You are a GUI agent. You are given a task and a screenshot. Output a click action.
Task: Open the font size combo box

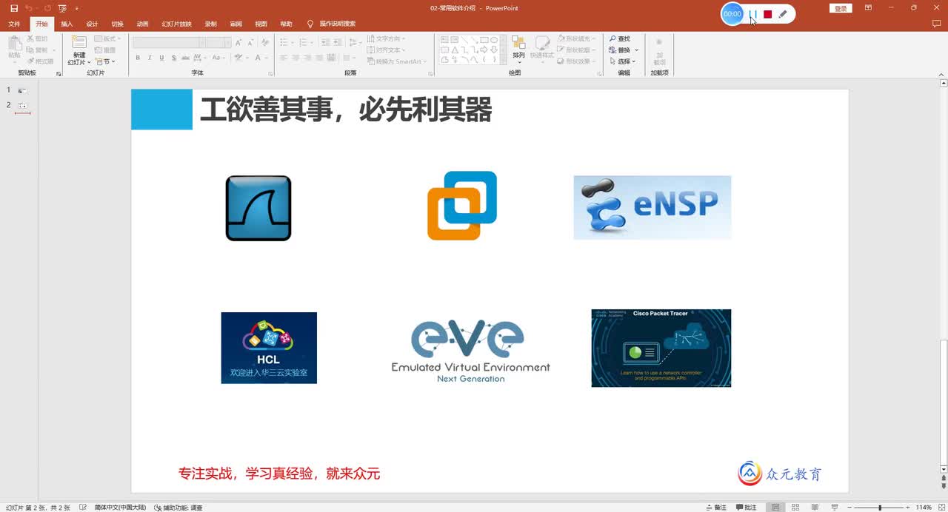[218, 43]
